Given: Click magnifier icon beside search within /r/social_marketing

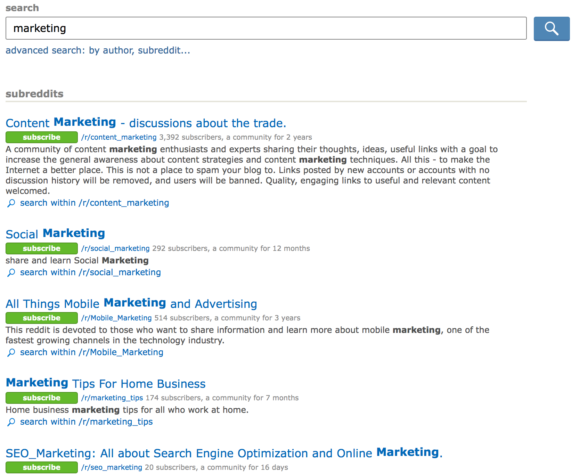Looking at the screenshot, I should point(11,272).
